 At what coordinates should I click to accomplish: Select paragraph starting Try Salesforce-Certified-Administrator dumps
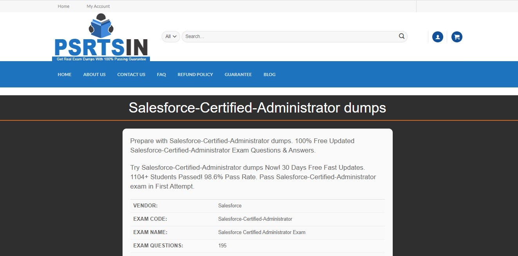[x=253, y=177]
